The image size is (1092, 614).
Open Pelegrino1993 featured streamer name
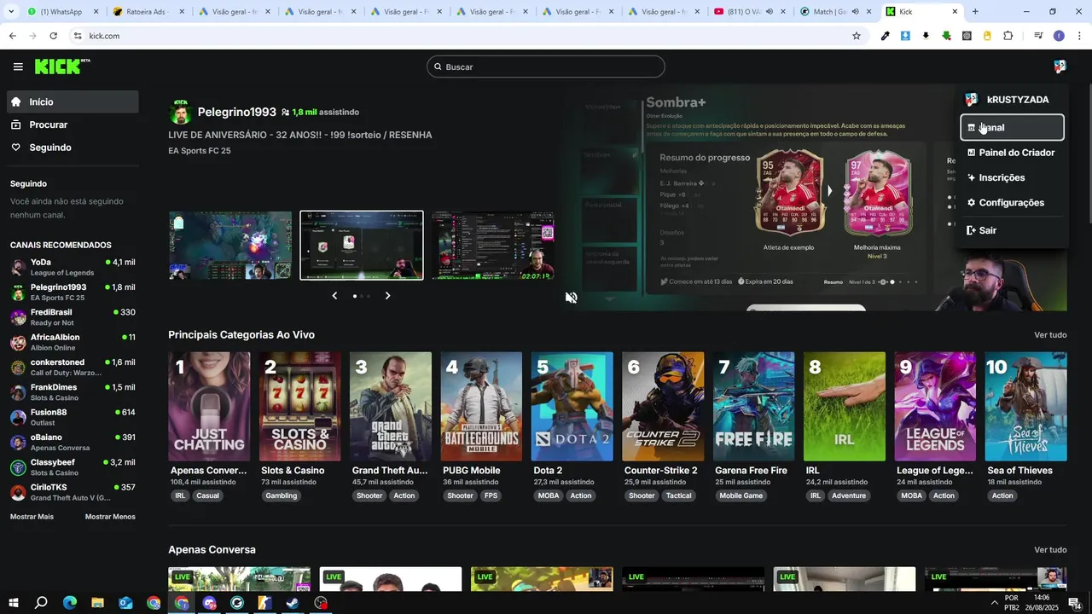[x=237, y=112]
